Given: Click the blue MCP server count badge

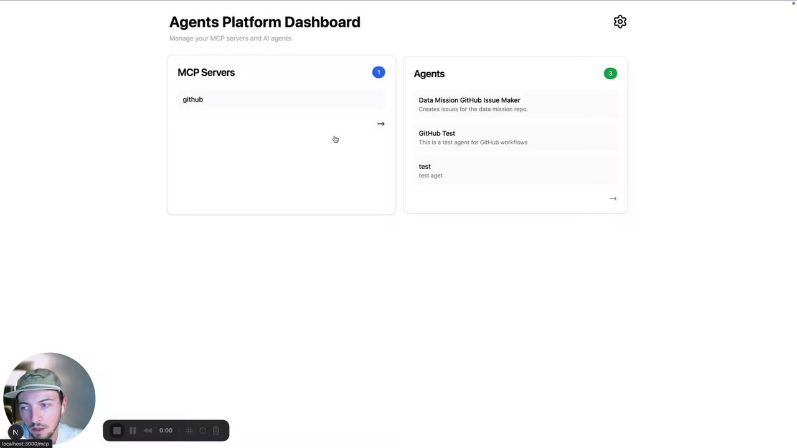Looking at the screenshot, I should click(x=378, y=72).
